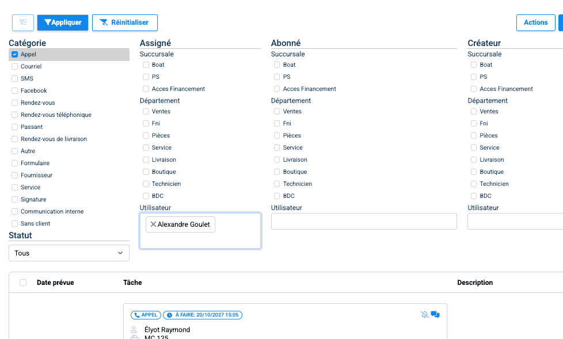This screenshot has width=563, height=339.
Task: Toggle the filter panel icon button
Action: click(23, 22)
